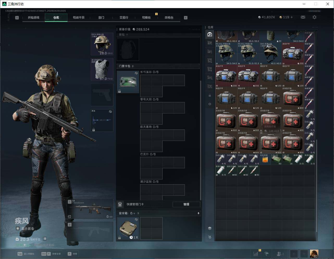Click the 长弓溪谷: 0/6 label
The width and height of the screenshot is (334, 259).
pyautogui.click(x=149, y=72)
